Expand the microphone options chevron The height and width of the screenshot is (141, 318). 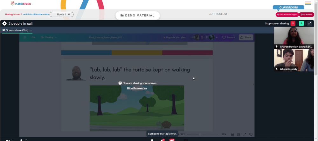26,140
